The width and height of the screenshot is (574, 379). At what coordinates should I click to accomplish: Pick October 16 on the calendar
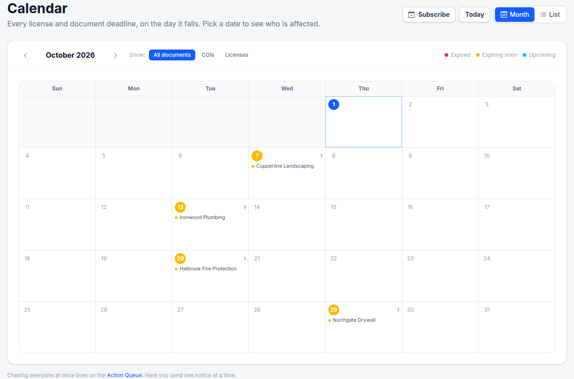pyautogui.click(x=440, y=224)
